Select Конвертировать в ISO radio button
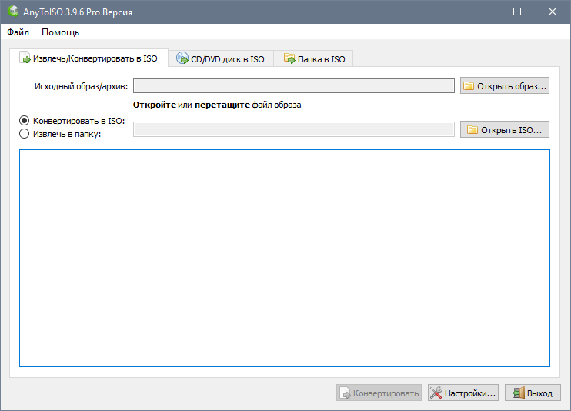This screenshot has height=411, width=571. [72, 121]
